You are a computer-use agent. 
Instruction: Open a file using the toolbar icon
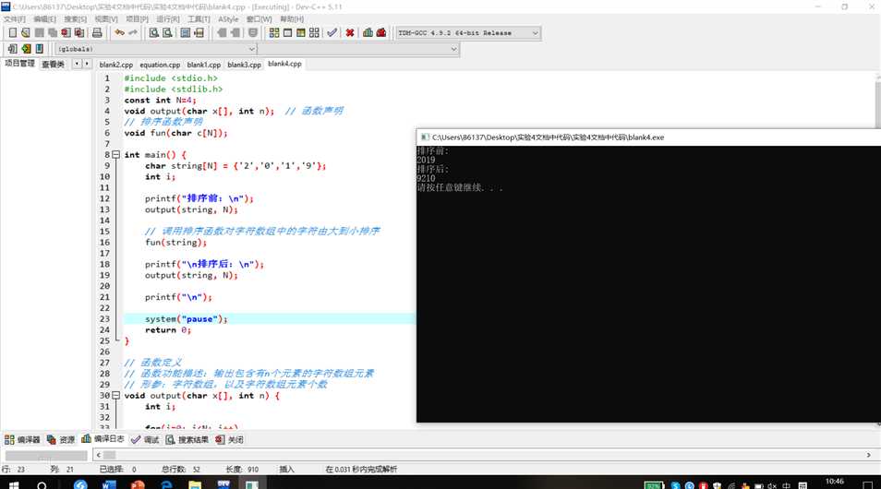26,33
